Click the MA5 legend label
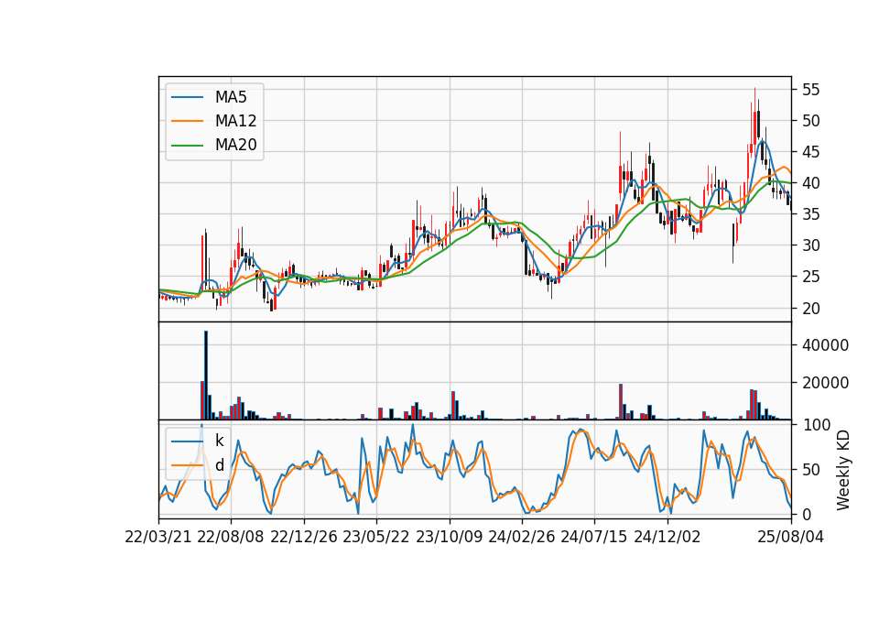The image size is (879, 632). click(231, 97)
